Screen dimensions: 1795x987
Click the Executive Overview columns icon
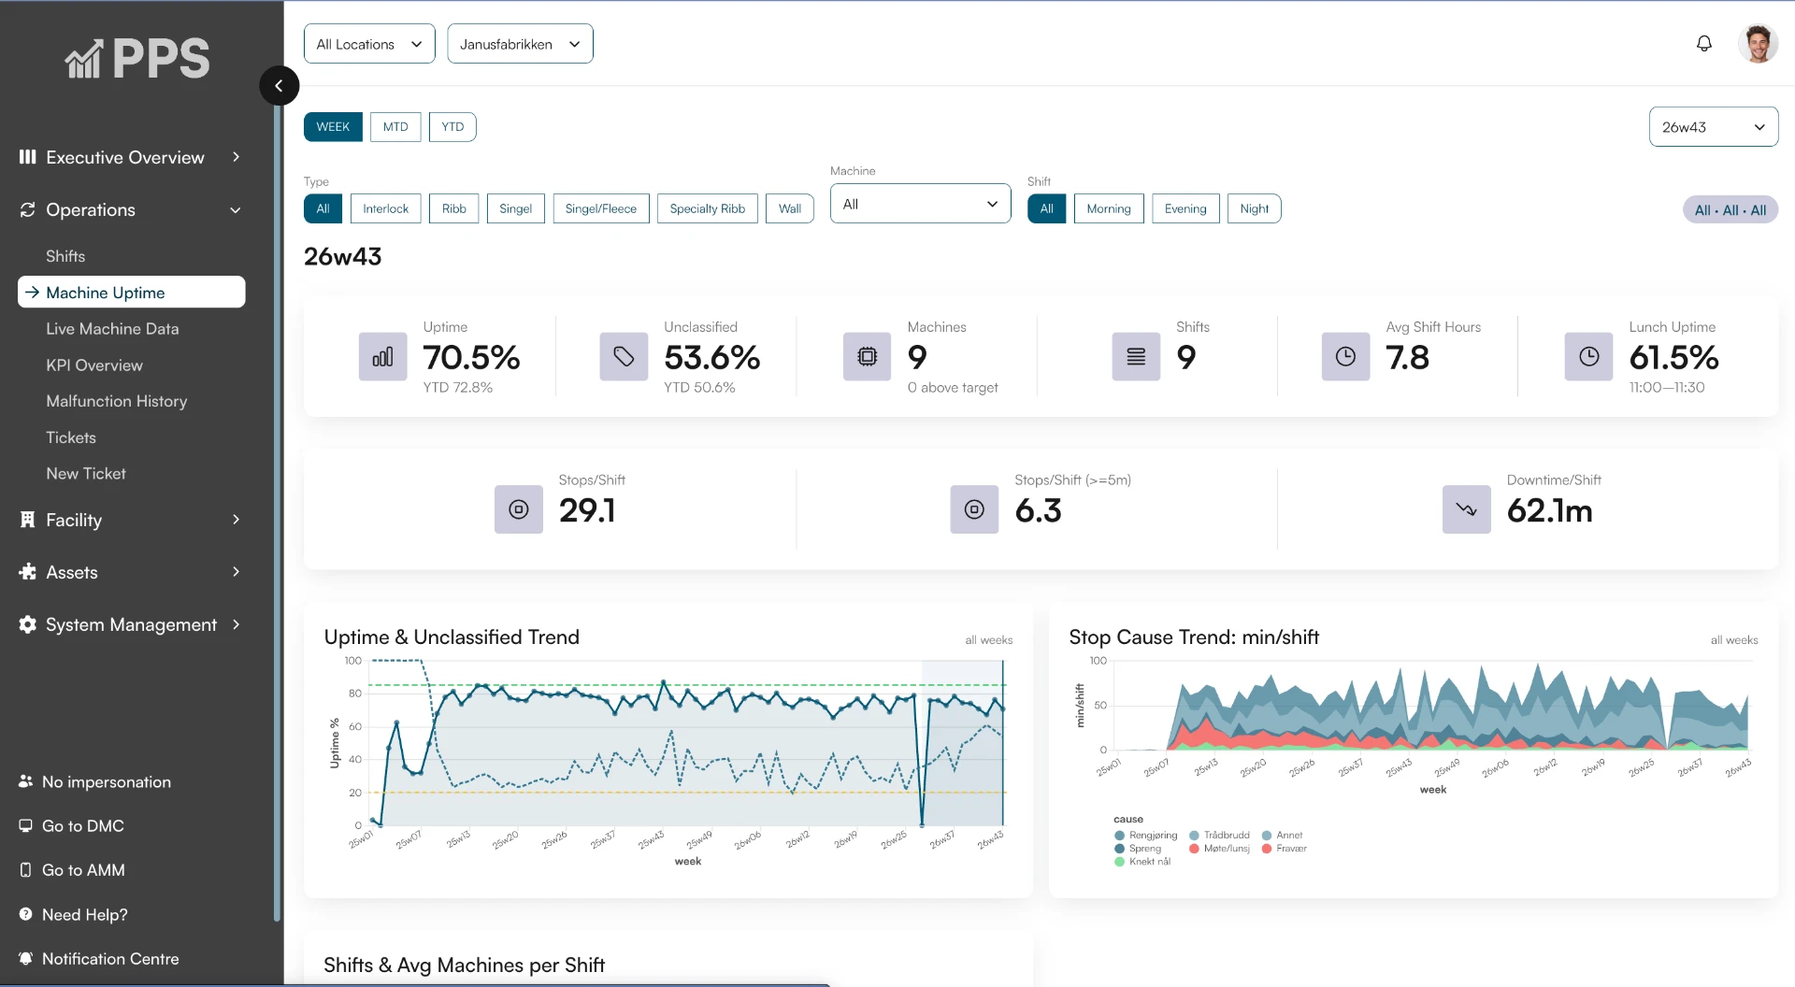28,157
